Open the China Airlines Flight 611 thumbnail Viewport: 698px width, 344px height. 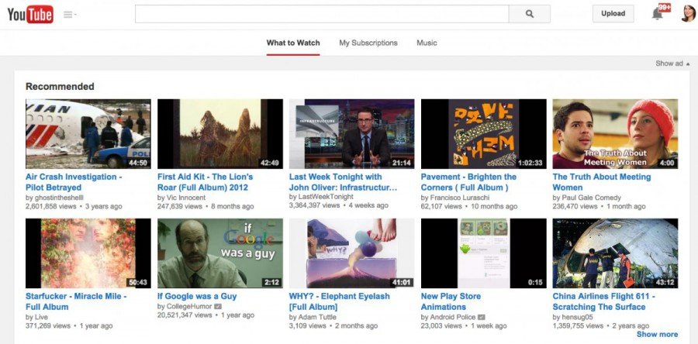tap(615, 253)
